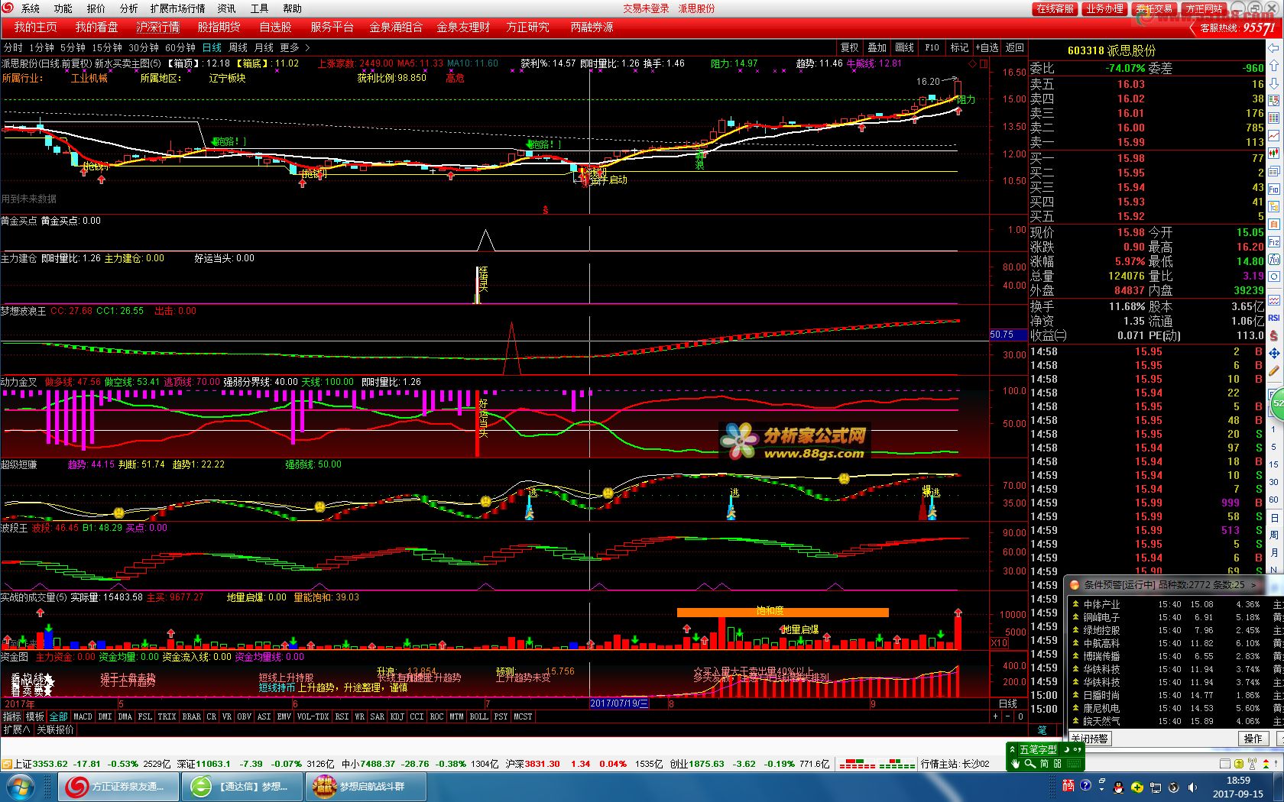Screen dimensions: 1284x802
Task: Click the F10 company info sidebar icon
Action: click(x=1274, y=189)
